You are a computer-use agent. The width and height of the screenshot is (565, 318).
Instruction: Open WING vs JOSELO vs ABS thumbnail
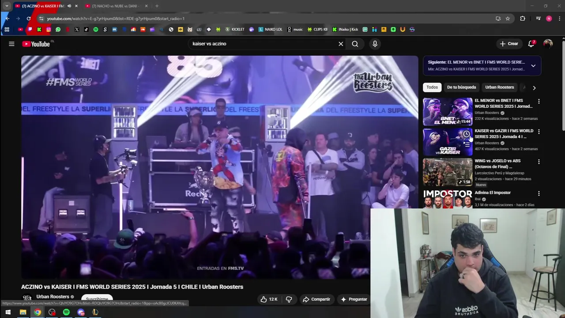point(448,172)
